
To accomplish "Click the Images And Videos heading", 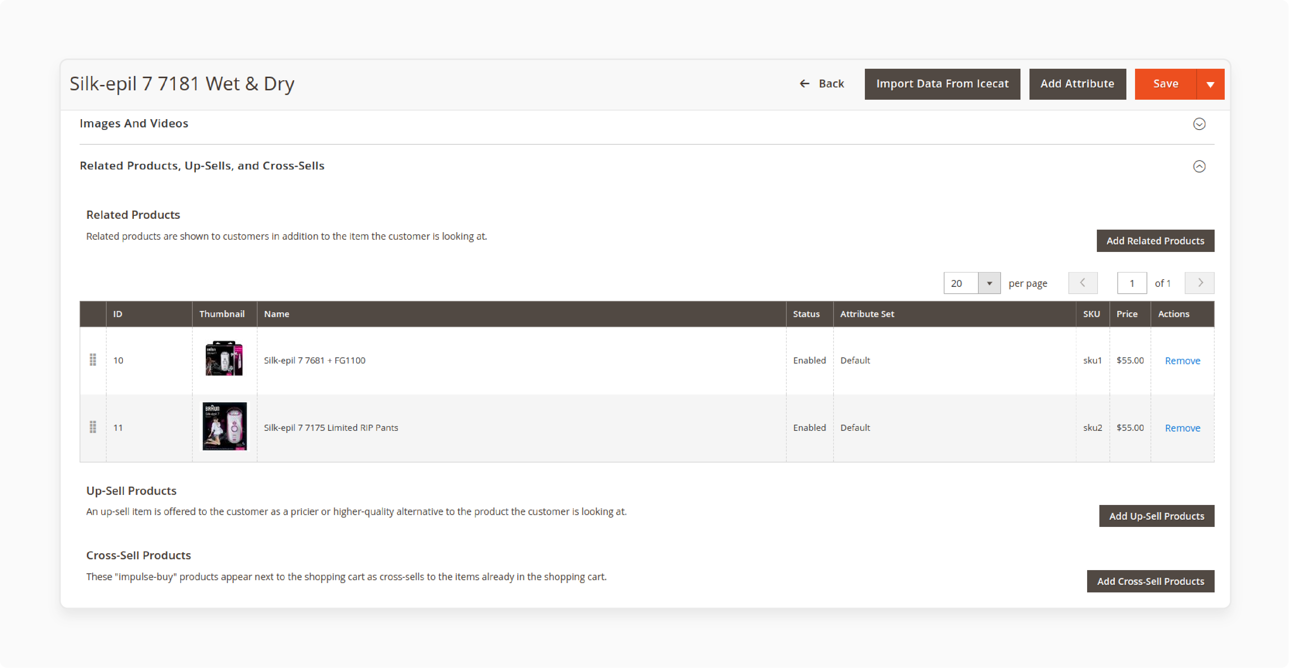I will [x=134, y=123].
